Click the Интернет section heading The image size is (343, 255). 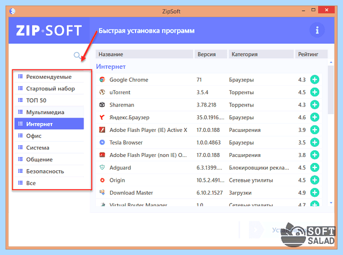[111, 67]
